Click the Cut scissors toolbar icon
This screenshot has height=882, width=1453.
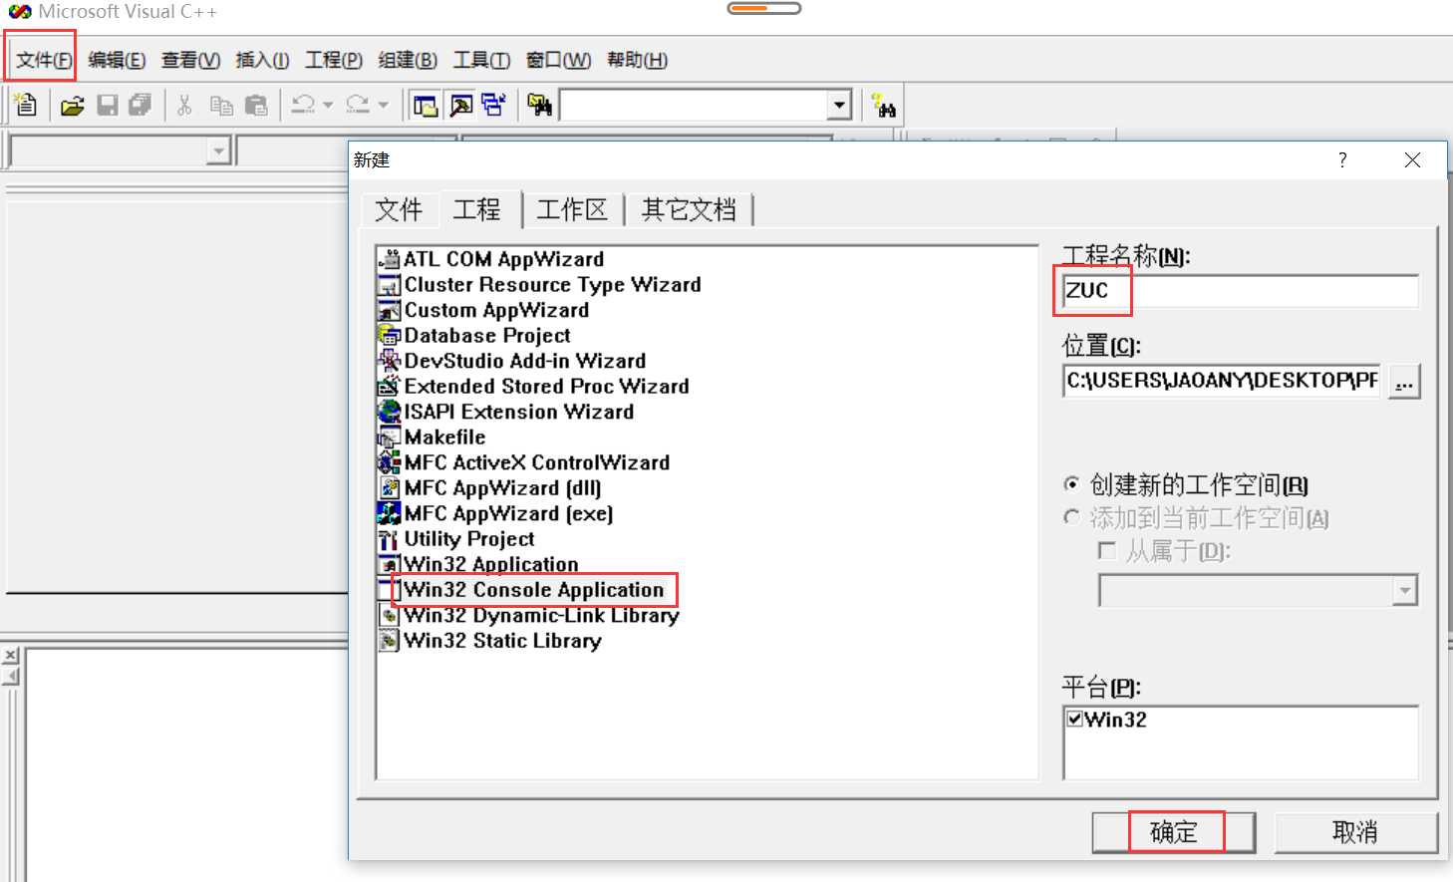[184, 105]
